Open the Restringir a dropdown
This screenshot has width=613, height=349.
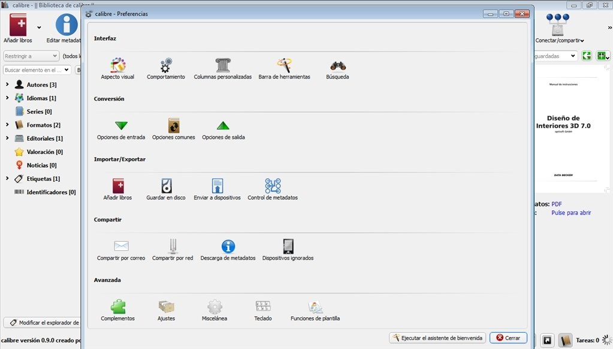click(31, 56)
